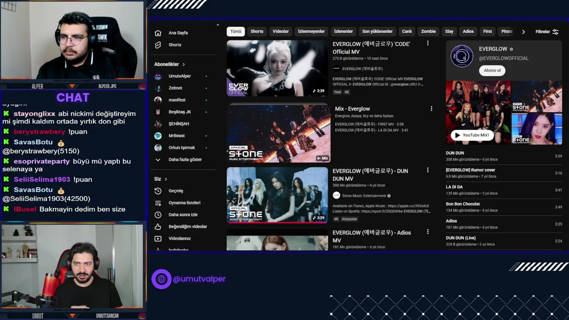Select the Slay filter chip
569x320 pixels.
click(x=449, y=32)
